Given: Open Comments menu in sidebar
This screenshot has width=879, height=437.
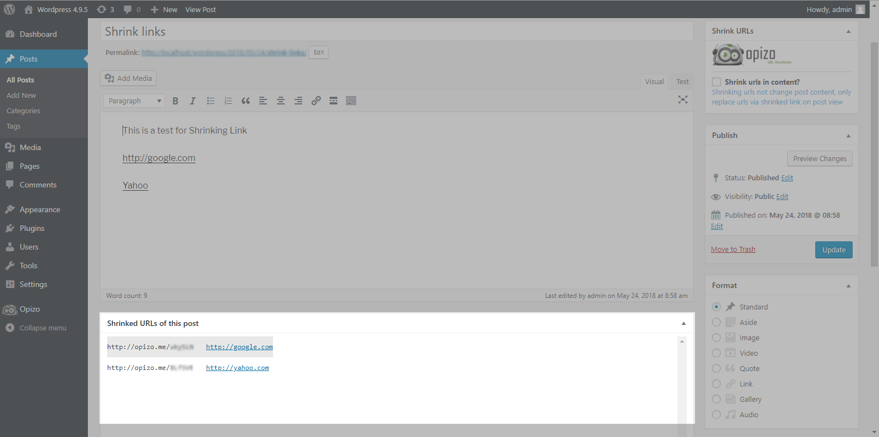Looking at the screenshot, I should point(44,185).
